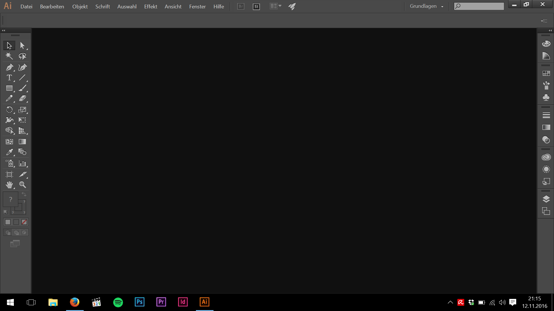Screen dimensions: 554x311
Task: Select the Artboard tool
Action: pyautogui.click(x=9, y=174)
